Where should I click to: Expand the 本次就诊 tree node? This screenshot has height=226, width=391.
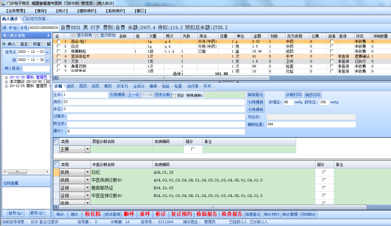[6, 81]
